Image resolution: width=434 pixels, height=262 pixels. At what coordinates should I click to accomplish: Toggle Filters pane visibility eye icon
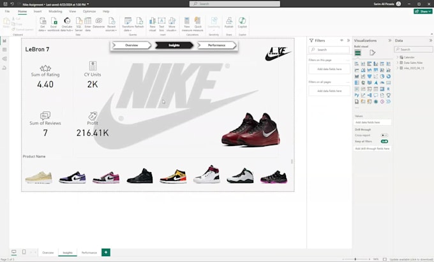click(341, 40)
